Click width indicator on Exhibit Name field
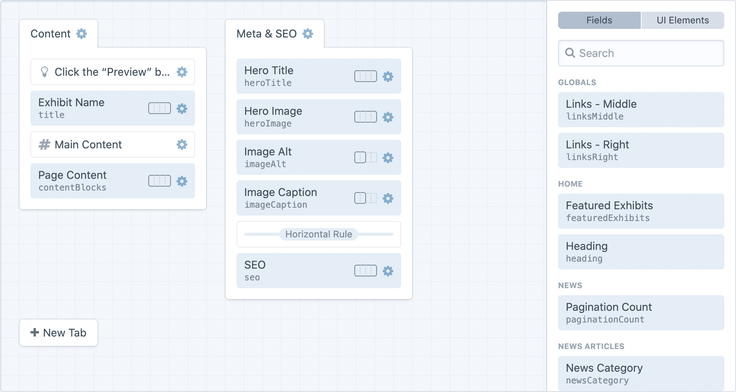736x392 pixels. click(160, 108)
